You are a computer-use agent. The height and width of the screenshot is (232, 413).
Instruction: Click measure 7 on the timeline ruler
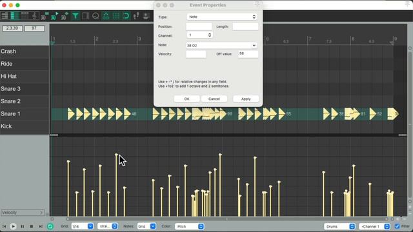(310, 39)
